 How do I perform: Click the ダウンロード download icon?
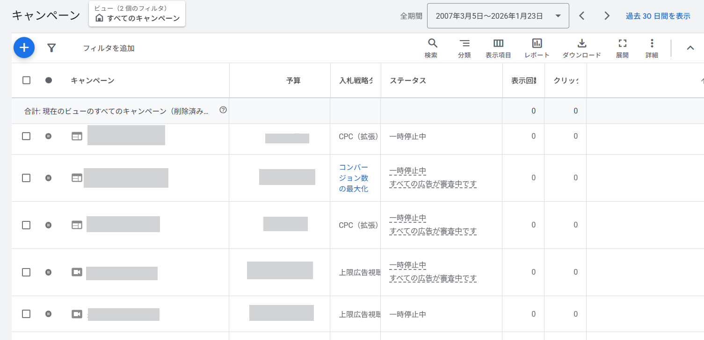581,48
